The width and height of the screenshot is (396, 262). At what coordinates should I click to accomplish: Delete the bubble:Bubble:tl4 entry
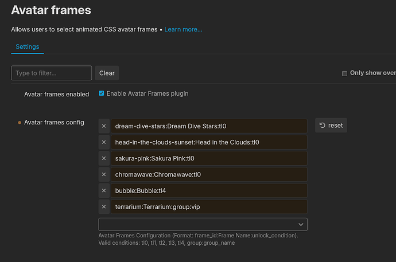(104, 191)
